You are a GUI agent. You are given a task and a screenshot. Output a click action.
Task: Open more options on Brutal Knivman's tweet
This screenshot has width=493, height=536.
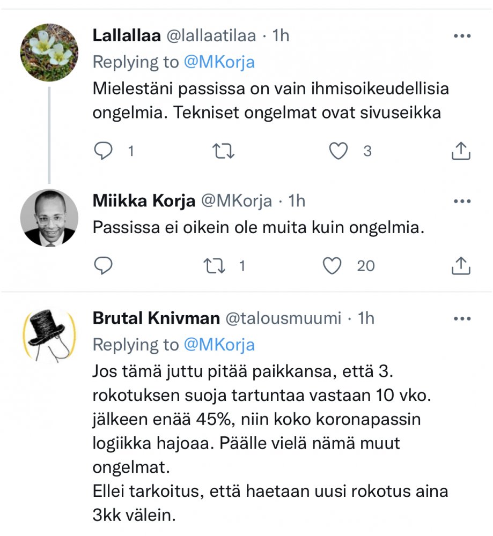[x=462, y=318]
